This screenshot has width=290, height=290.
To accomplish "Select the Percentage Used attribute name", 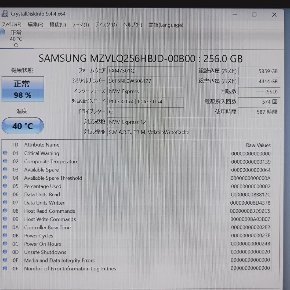I will [42, 186].
